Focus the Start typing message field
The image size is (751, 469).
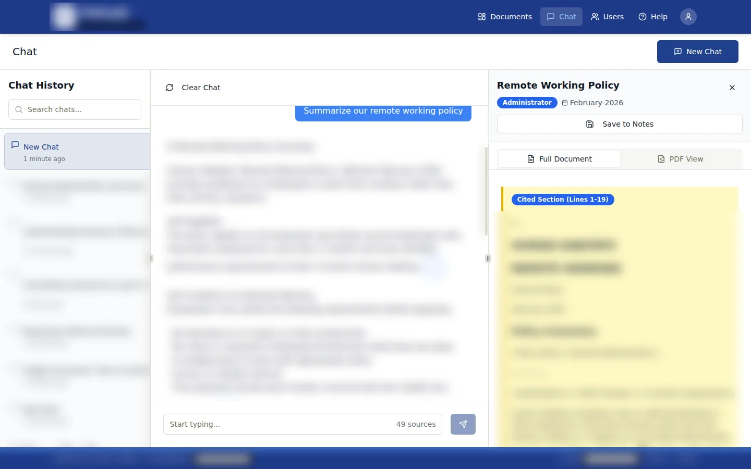(302, 424)
